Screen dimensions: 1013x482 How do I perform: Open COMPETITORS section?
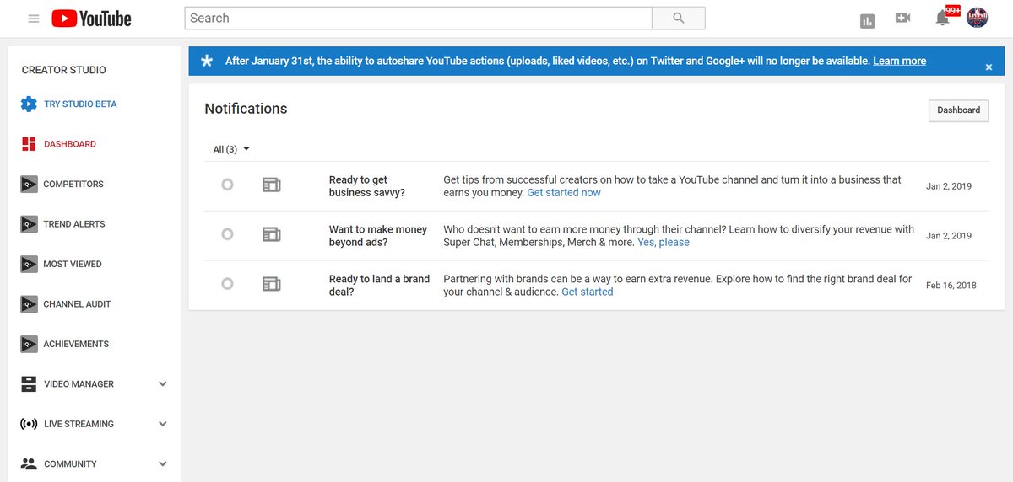point(73,185)
